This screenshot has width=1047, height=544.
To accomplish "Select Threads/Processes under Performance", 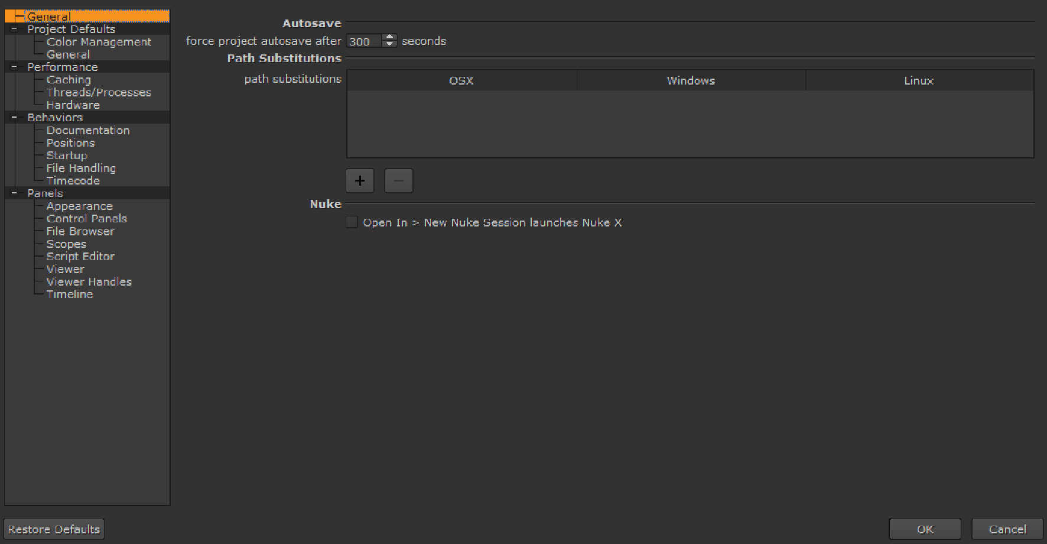I will pyautogui.click(x=98, y=92).
